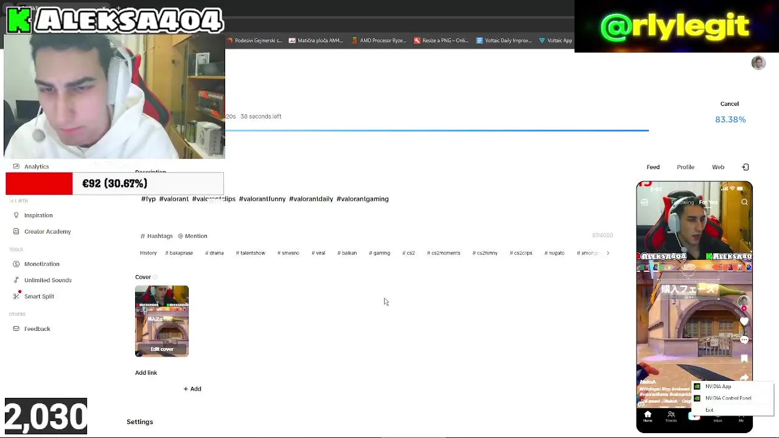Select Following tab in phone preview
This screenshot has height=438, width=779.
click(x=683, y=203)
